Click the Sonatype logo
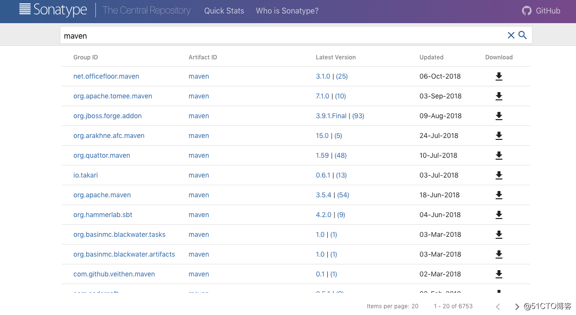This screenshot has height=315, width=576. [53, 10]
